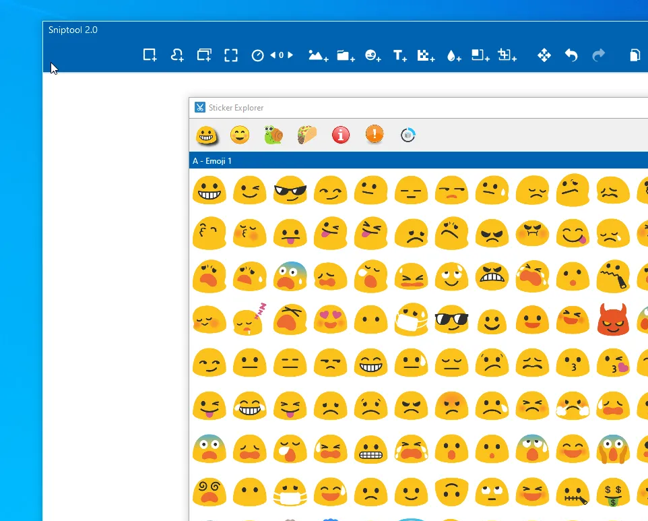The image size is (648, 521).
Task: Add an image with the picture icon
Action: coord(317,56)
